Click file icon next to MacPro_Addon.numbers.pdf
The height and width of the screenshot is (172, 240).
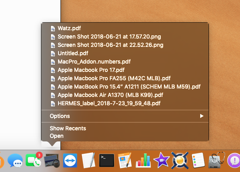(x=53, y=62)
